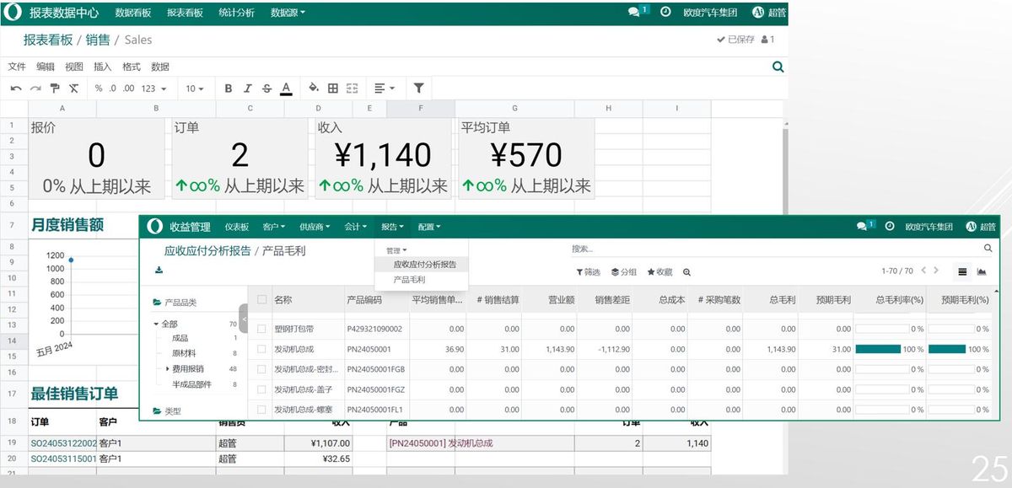The width and height of the screenshot is (1012, 488).
Task: Toggle strikethrough text formatting
Action: tap(266, 88)
